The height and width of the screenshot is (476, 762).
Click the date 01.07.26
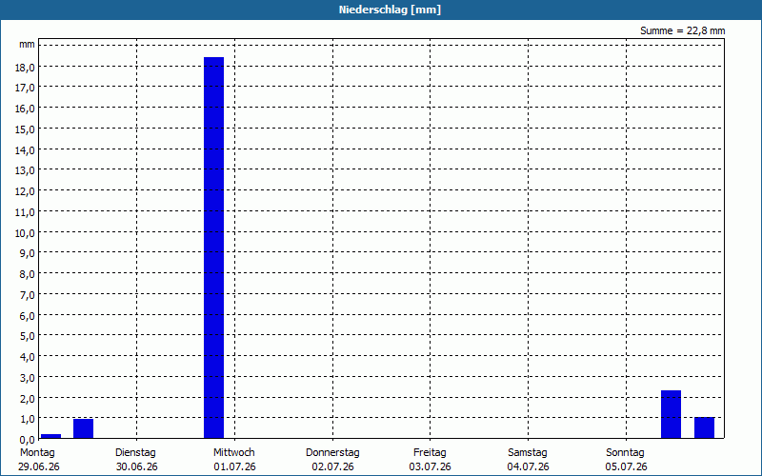point(234,466)
